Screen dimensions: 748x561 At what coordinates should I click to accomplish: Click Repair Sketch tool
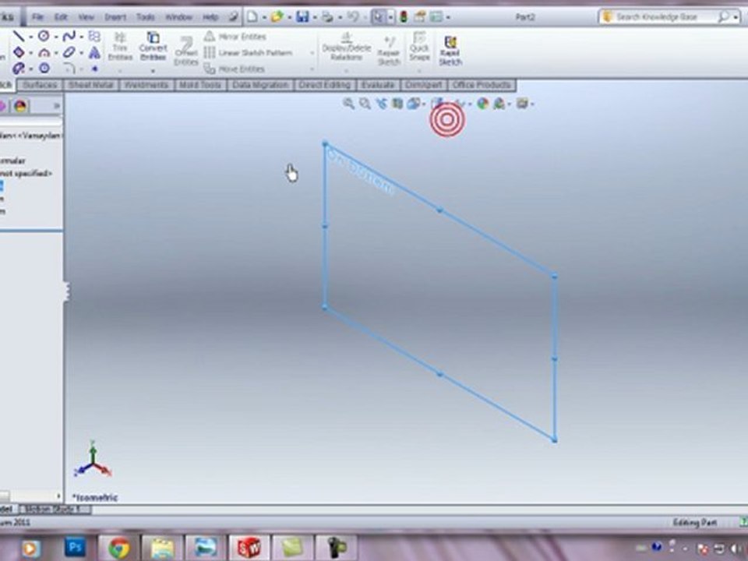click(x=389, y=51)
